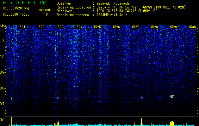
Task: Click the meteor count label
Action: tap(45, 10)
